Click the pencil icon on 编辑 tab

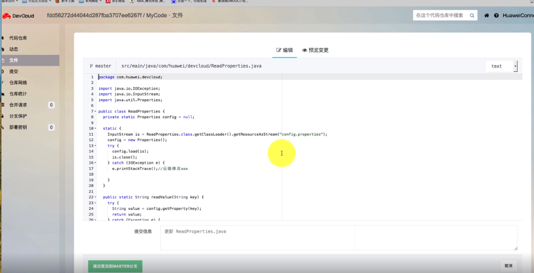(x=279, y=50)
